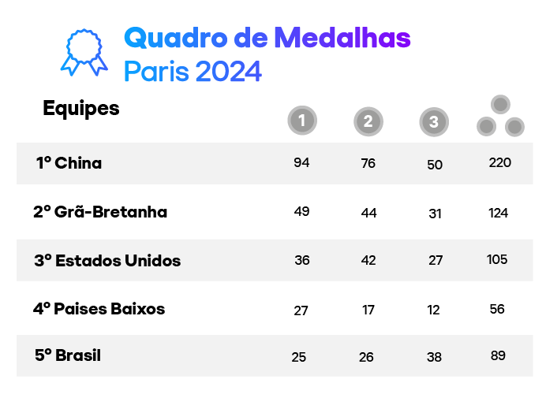
Task: Click China's total medal count 220
Action: 500,163
